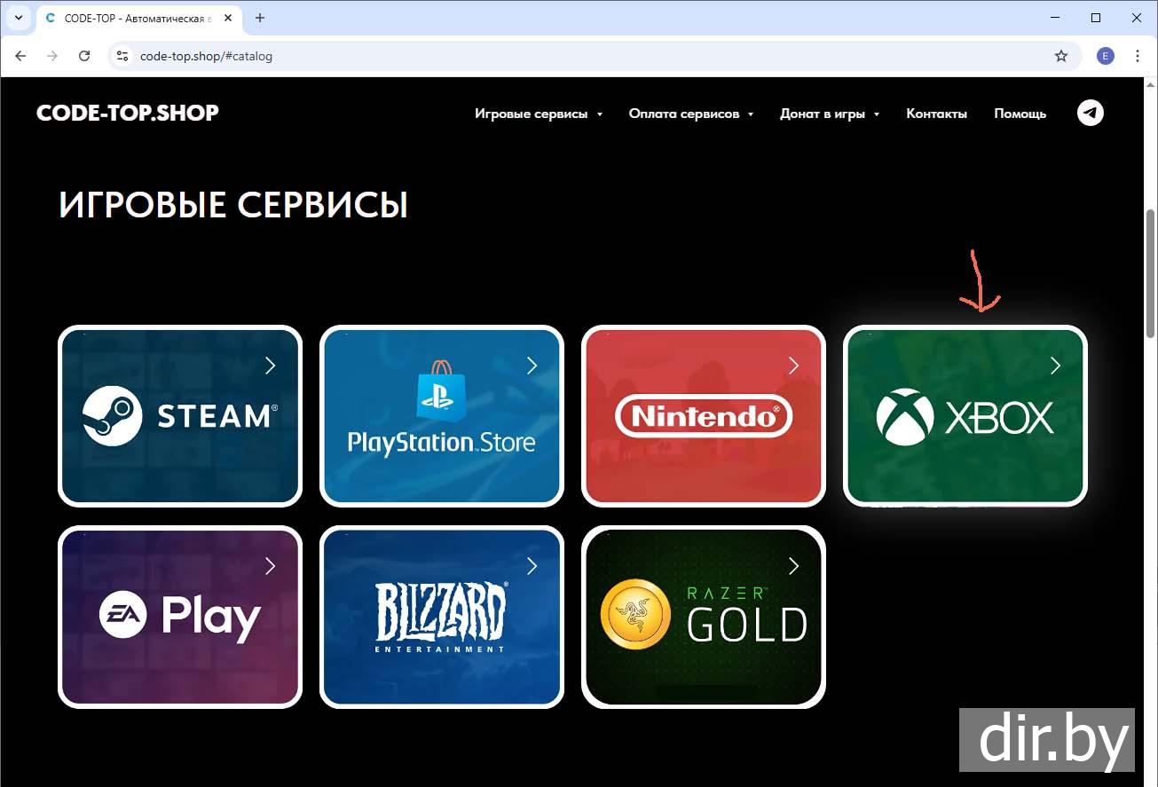Click the arrow on Razer Gold card
The image size is (1158, 787).
tap(793, 566)
